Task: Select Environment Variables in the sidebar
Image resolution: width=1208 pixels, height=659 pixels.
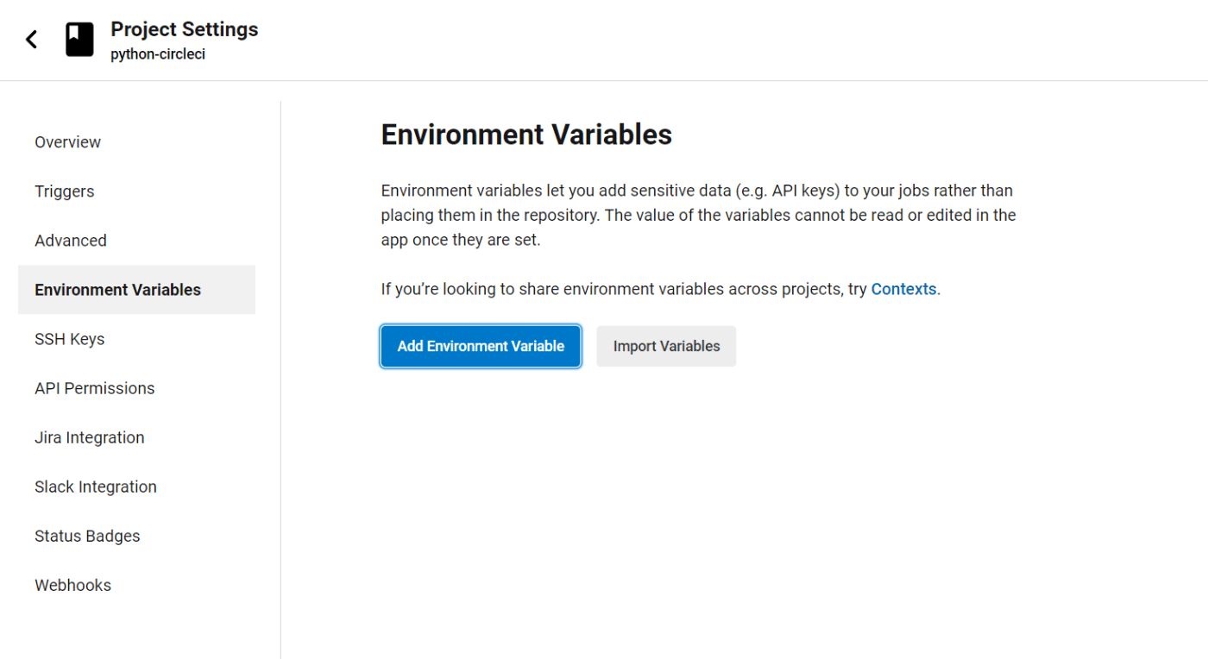Action: [136, 290]
